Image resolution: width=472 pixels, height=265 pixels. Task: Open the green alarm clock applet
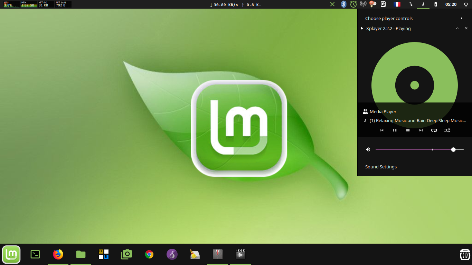[353, 4]
